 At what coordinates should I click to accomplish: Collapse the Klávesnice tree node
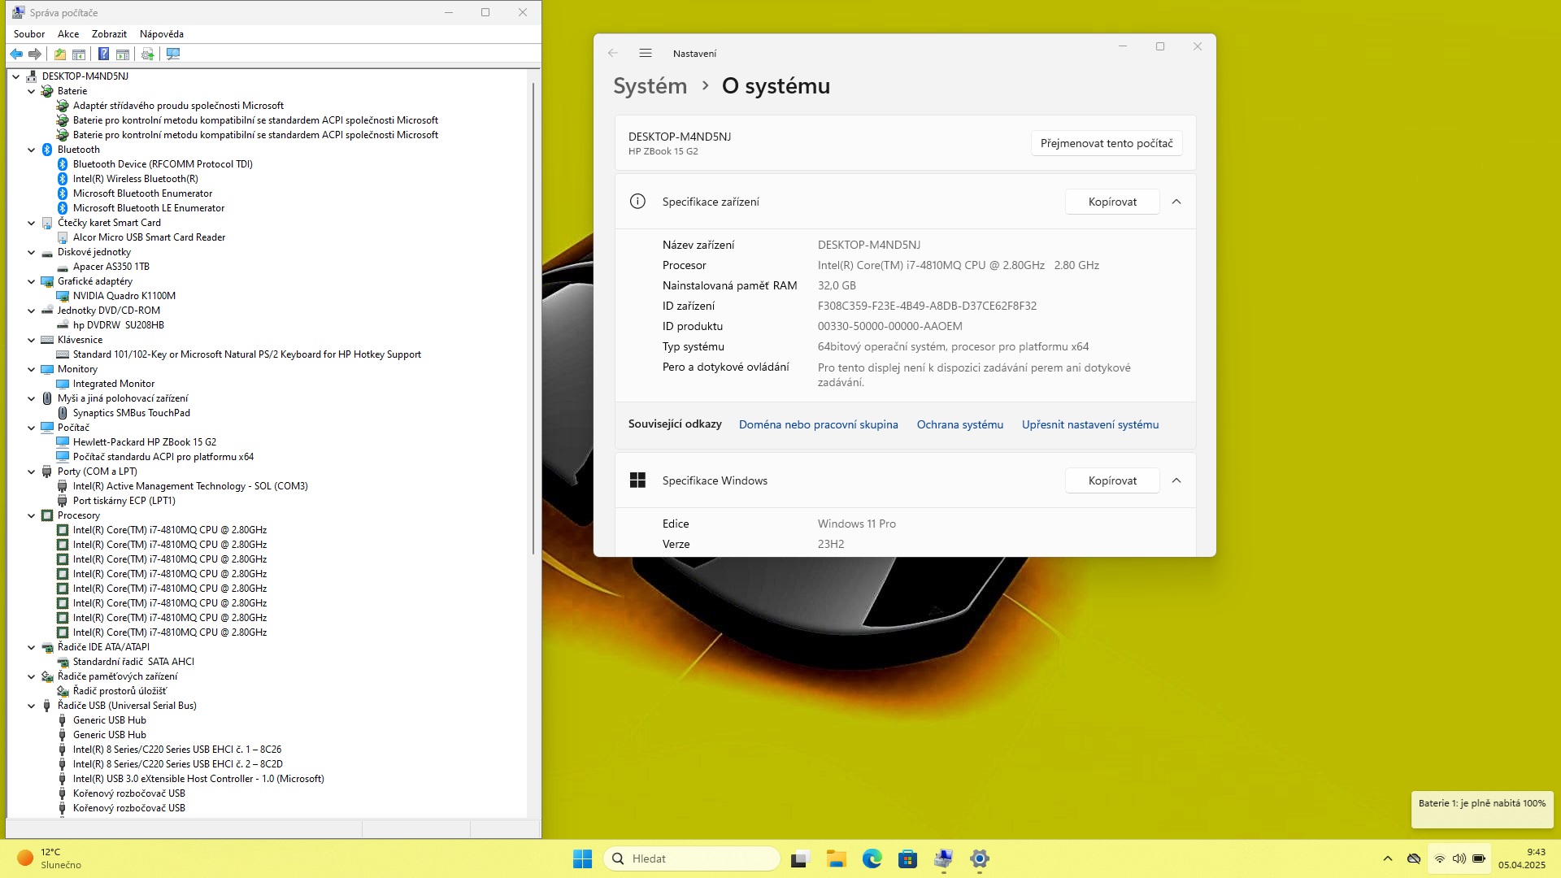click(x=32, y=340)
